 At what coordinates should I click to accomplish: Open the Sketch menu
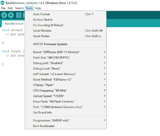coord(19,8)
